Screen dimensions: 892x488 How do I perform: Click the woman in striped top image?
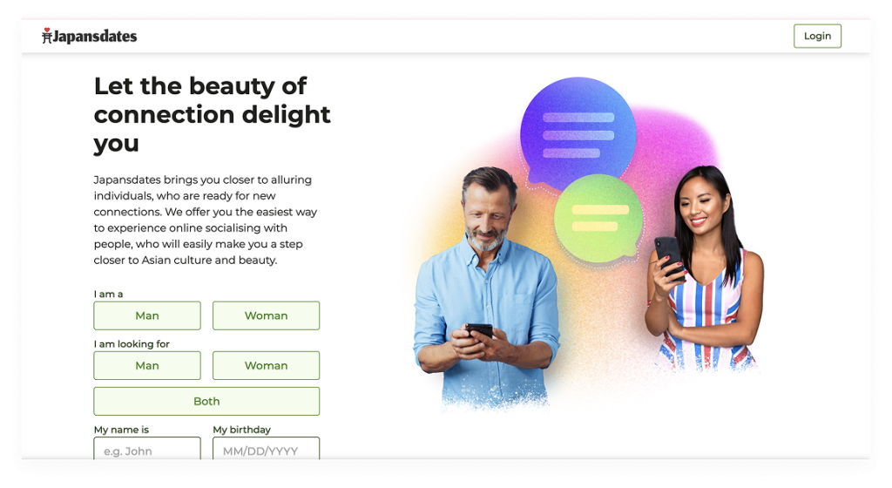coord(704,268)
